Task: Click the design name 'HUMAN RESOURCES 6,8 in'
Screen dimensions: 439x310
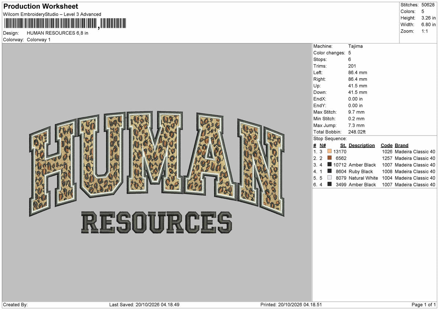Action: [57, 33]
